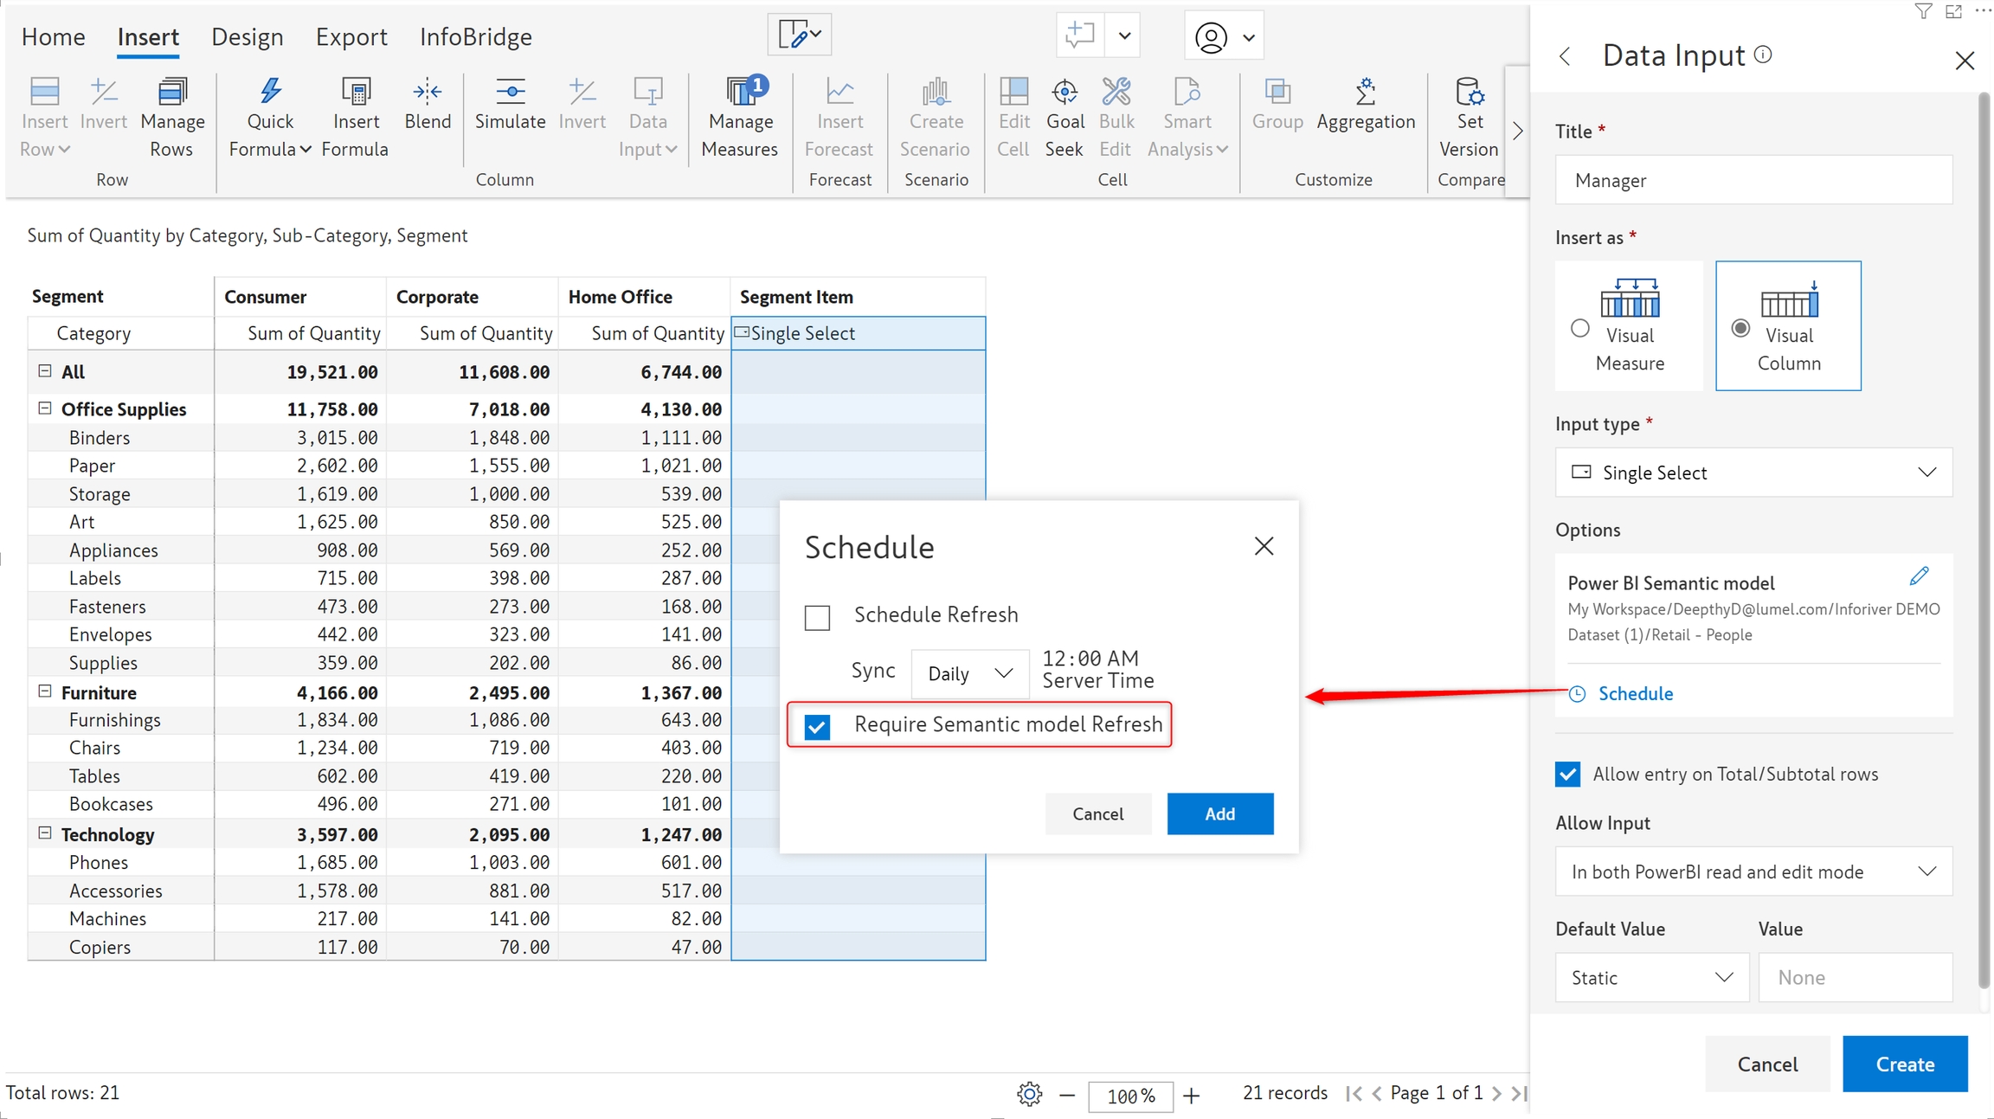Click the Title input field

1753,180
